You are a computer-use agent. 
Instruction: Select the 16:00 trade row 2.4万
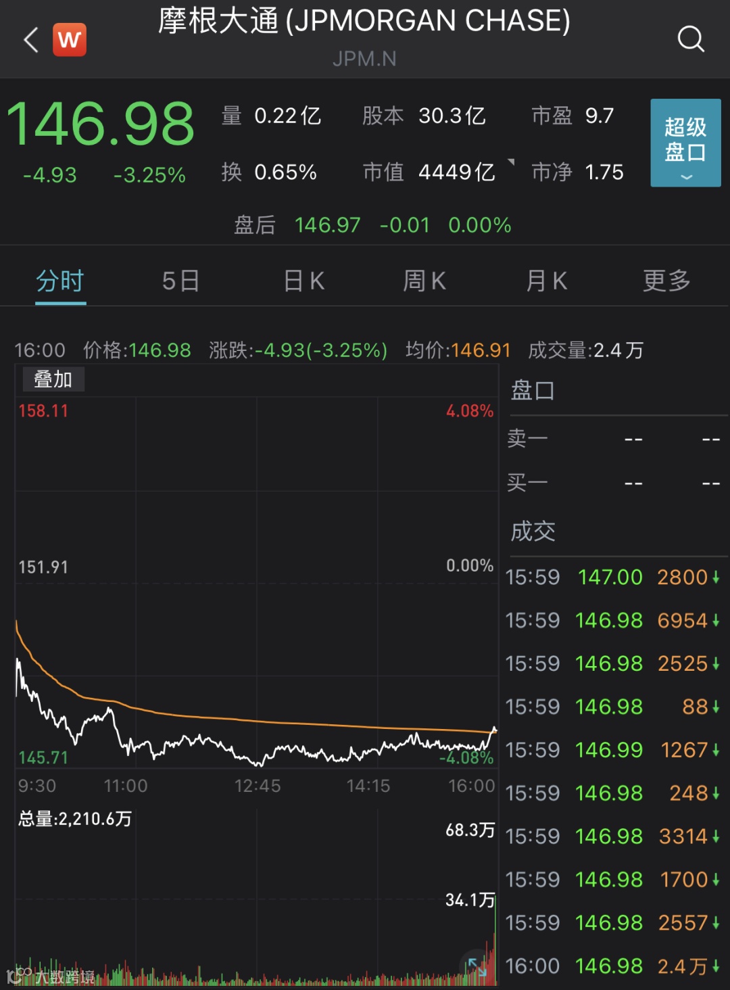613,966
